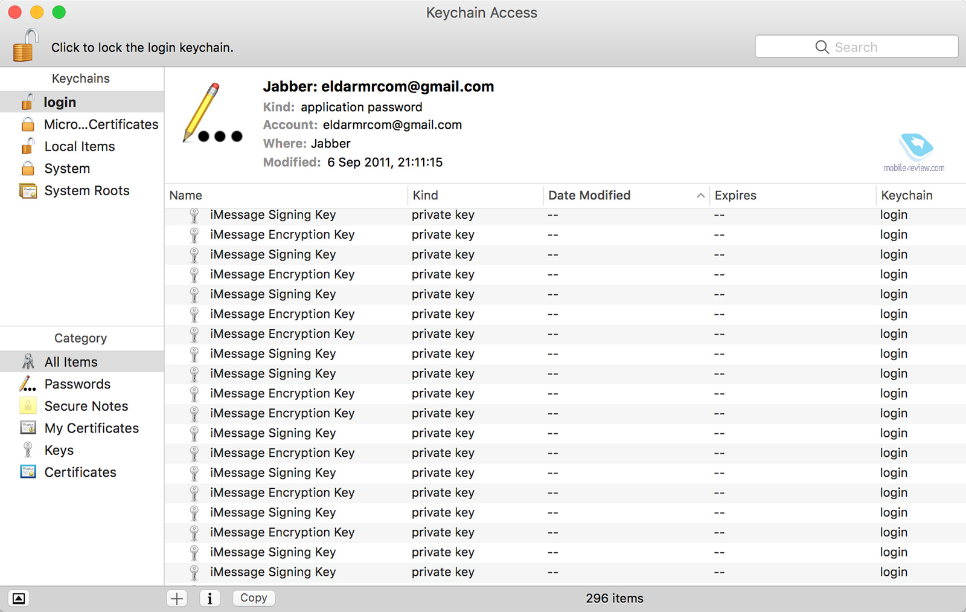This screenshot has height=612, width=966.
Task: Select the System keychain
Action: [x=67, y=169]
